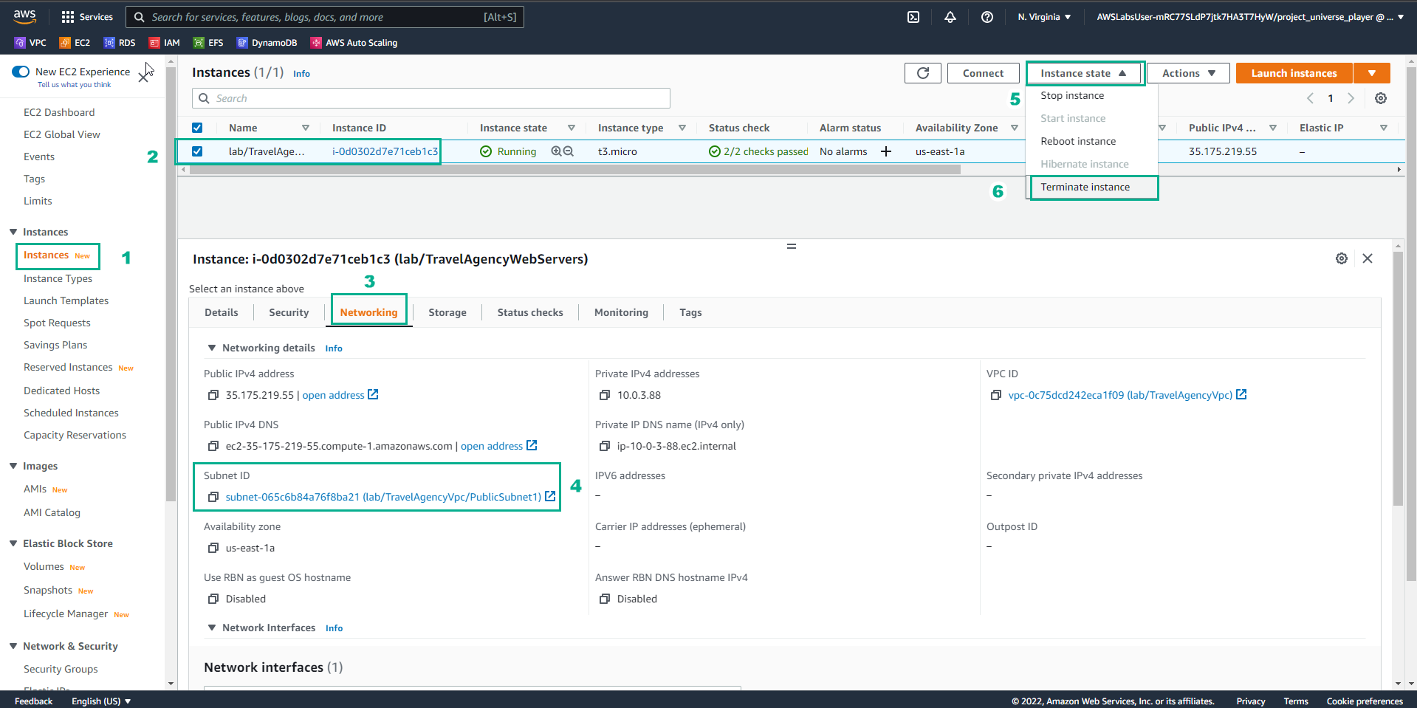This screenshot has height=708, width=1417.
Task: Go to the next page of instances
Action: click(x=1351, y=98)
